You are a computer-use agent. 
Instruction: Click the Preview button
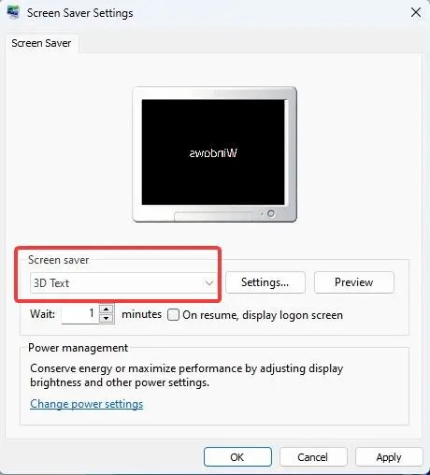(x=354, y=282)
